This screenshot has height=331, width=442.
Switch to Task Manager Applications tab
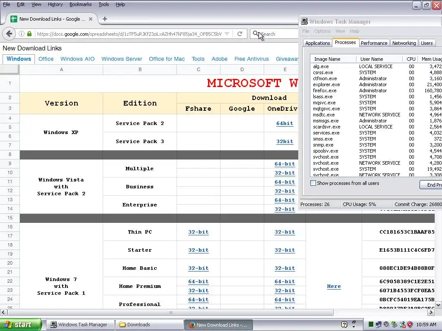coord(317,43)
